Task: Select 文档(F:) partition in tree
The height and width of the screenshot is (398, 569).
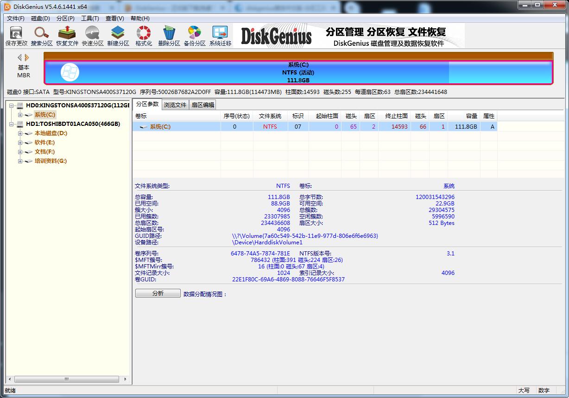Action: (x=44, y=152)
